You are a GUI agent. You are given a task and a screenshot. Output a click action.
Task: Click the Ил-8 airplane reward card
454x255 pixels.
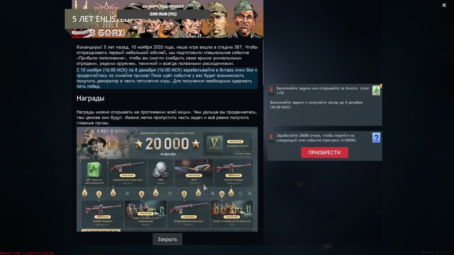194,173
